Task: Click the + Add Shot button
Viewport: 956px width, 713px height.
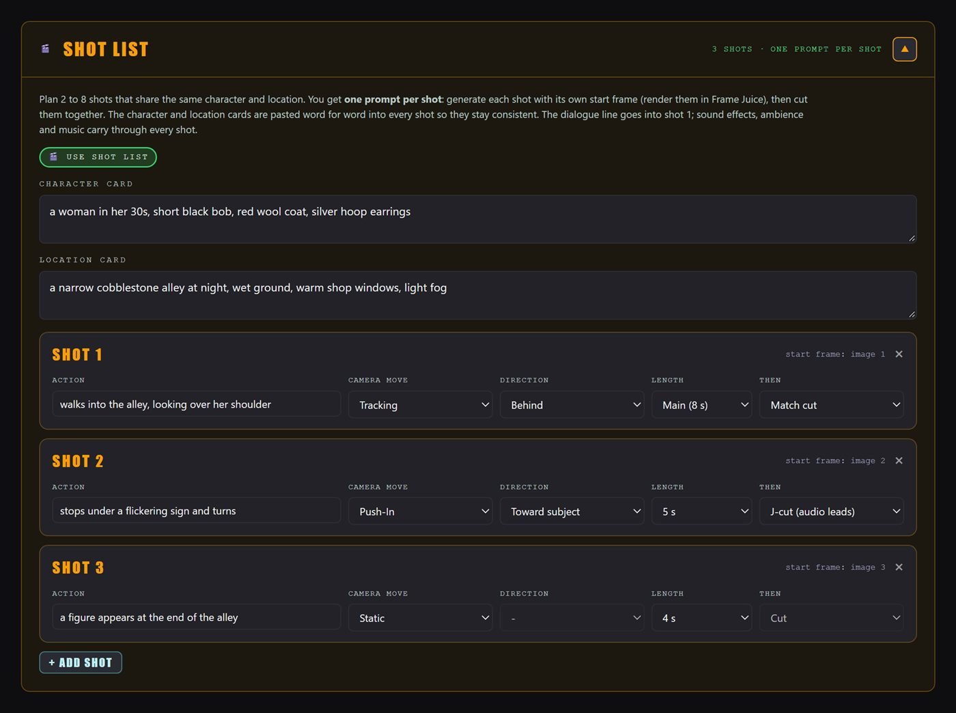Action: (81, 662)
